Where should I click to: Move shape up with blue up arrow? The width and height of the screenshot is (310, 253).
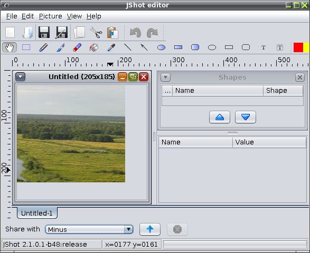[220, 117]
